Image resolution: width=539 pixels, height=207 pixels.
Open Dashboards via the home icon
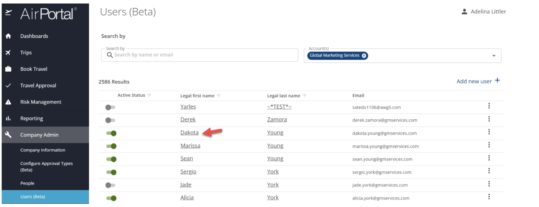point(8,36)
